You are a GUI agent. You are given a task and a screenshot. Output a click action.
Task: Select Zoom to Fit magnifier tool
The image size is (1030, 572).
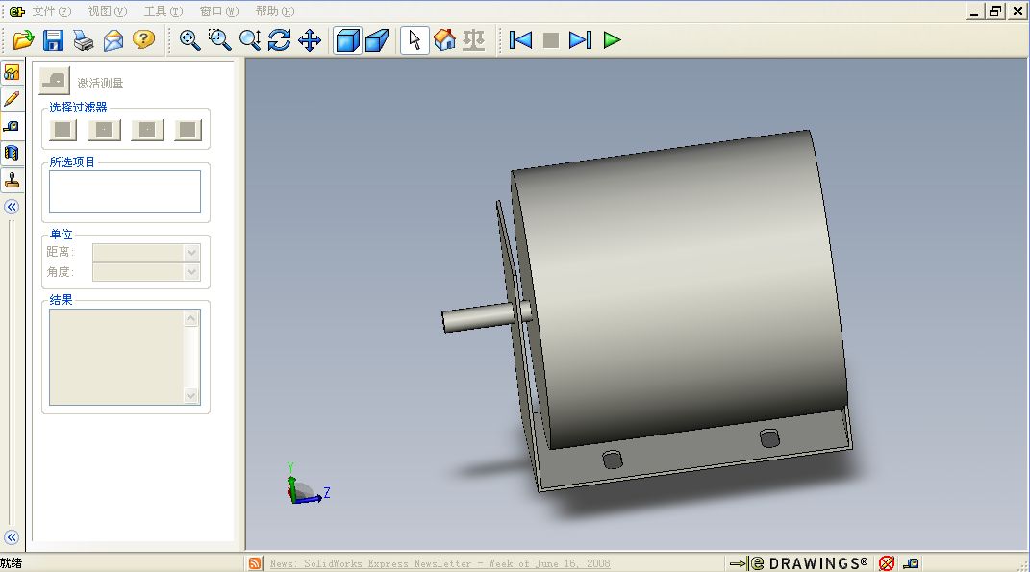click(x=189, y=40)
